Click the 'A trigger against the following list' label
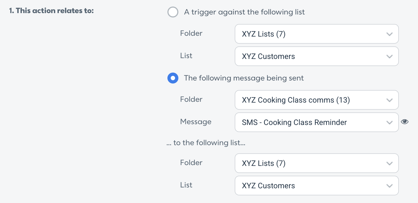This screenshot has width=418, height=203. pos(244,12)
